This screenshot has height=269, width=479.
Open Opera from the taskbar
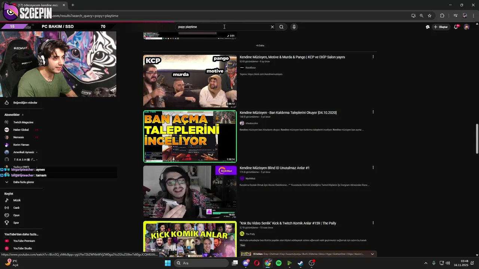coord(257,263)
